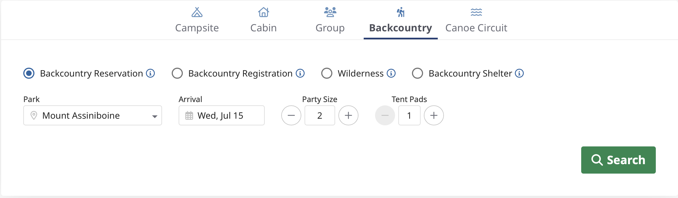Screen dimensions: 678x198
Task: Show info icon beside Backcountry Shelter
Action: 519,73
